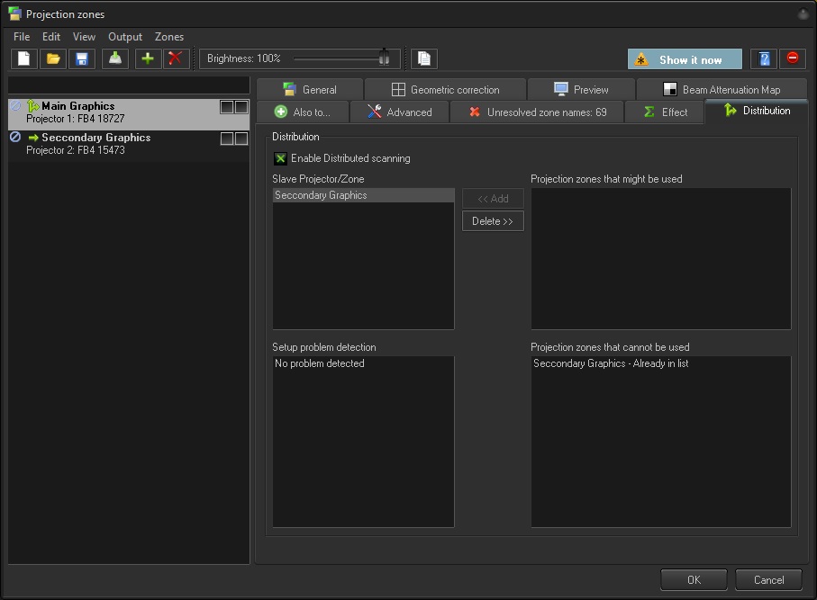This screenshot has height=600, width=817.
Task: Click the open folder toolbar icon
Action: tap(53, 59)
